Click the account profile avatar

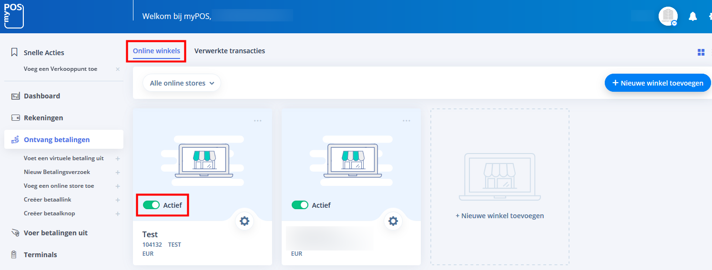668,16
